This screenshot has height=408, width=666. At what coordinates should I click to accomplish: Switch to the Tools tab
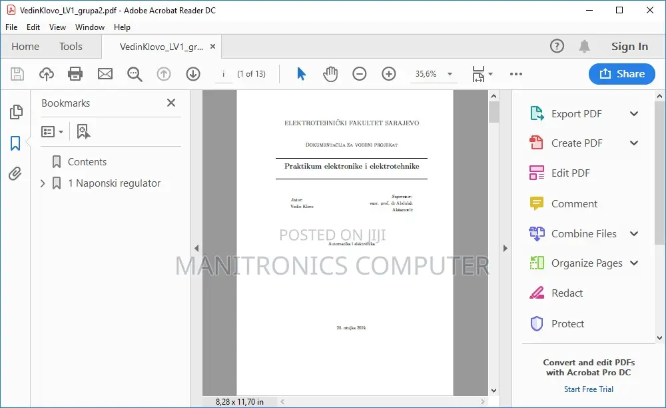tap(71, 46)
